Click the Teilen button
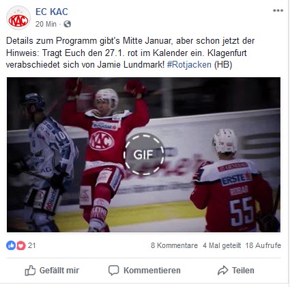 click(x=236, y=271)
